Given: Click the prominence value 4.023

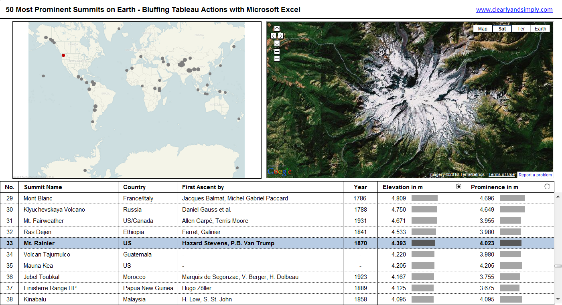Looking at the screenshot, I should [487, 243].
